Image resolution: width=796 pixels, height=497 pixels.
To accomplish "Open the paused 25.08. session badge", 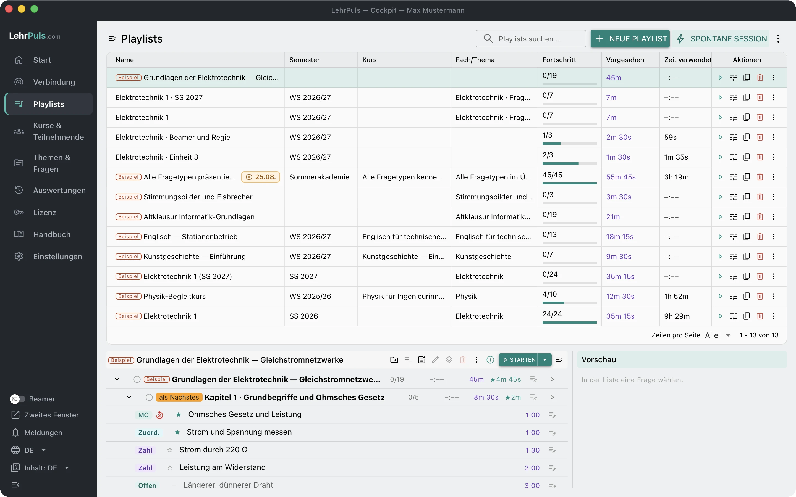I will click(x=261, y=177).
